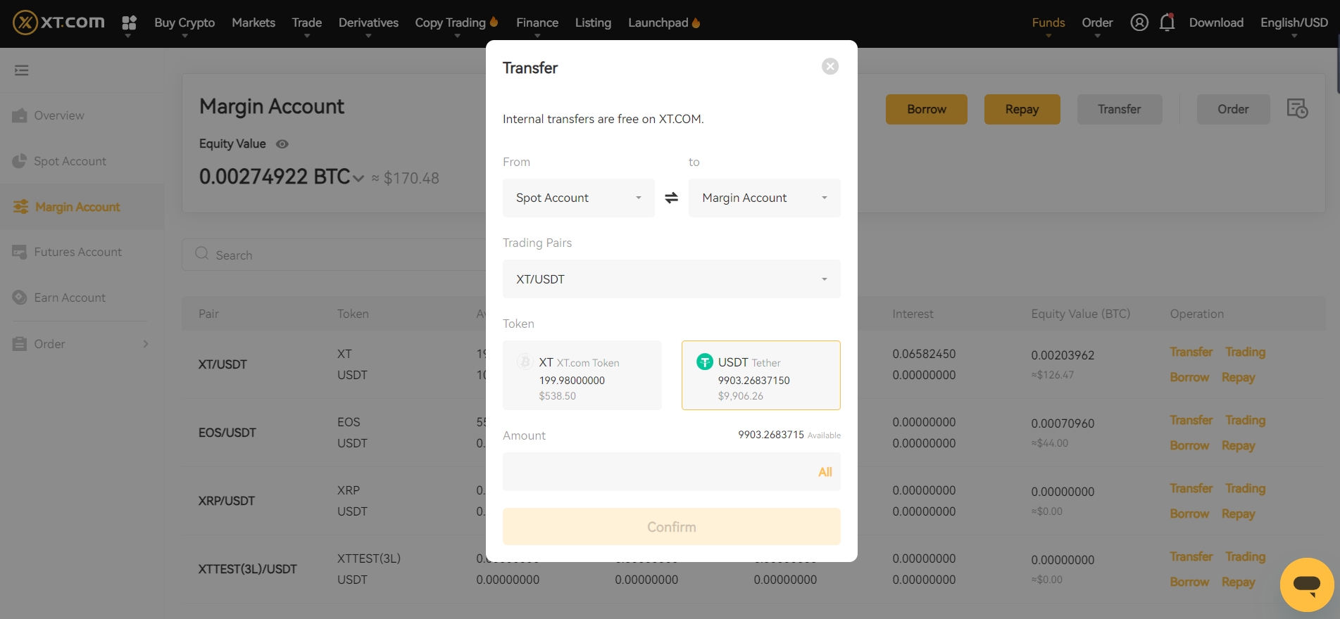Open Overview in sidebar
The width and height of the screenshot is (1340, 619).
click(x=59, y=115)
